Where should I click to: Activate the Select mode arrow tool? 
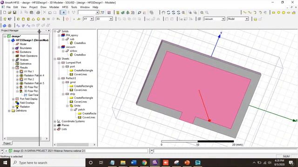pos(63,13)
